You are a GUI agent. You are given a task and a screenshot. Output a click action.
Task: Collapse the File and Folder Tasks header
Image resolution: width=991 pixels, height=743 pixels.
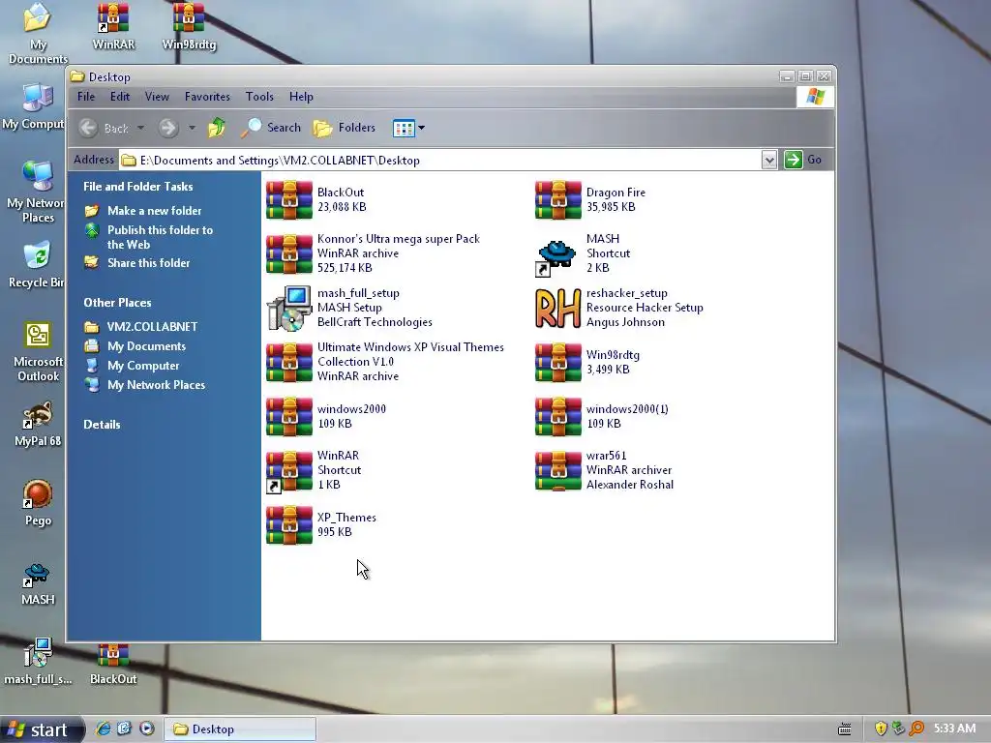tap(137, 187)
